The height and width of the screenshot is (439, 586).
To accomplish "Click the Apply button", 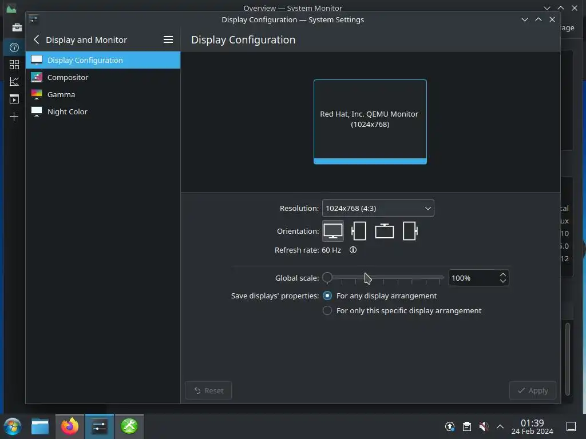I will (x=533, y=390).
